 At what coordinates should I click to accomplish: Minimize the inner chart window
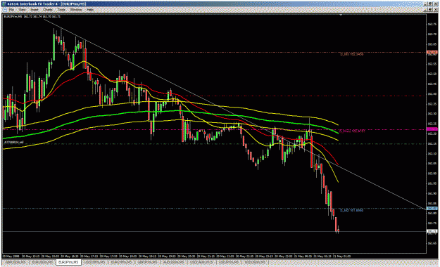pyautogui.click(x=425, y=9)
